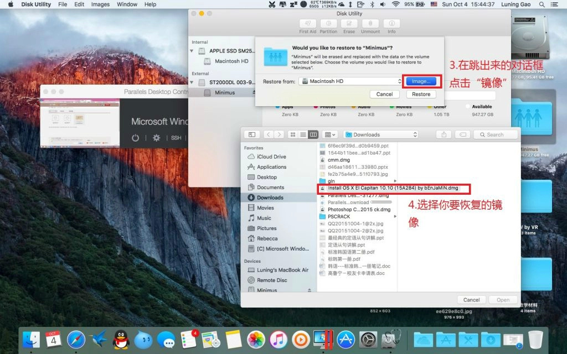Open QQ penguin app in Dock
This screenshot has height=354, width=567.
[x=121, y=340]
